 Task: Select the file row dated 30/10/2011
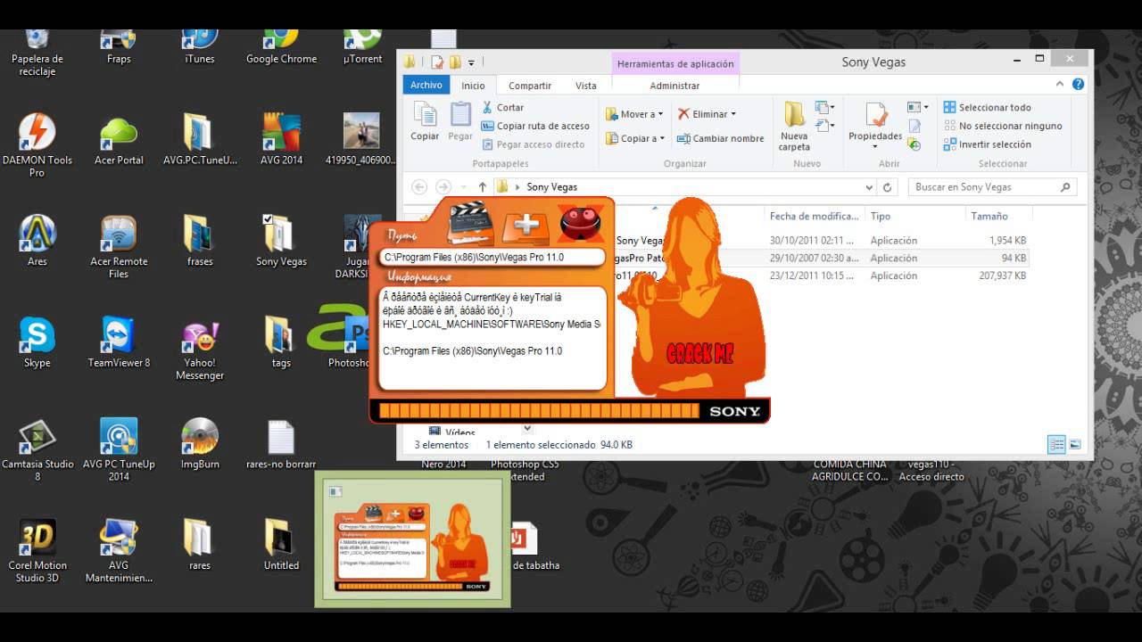tap(821, 241)
